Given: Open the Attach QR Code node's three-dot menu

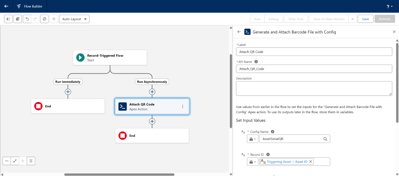Looking at the screenshot, I should tap(182, 106).
